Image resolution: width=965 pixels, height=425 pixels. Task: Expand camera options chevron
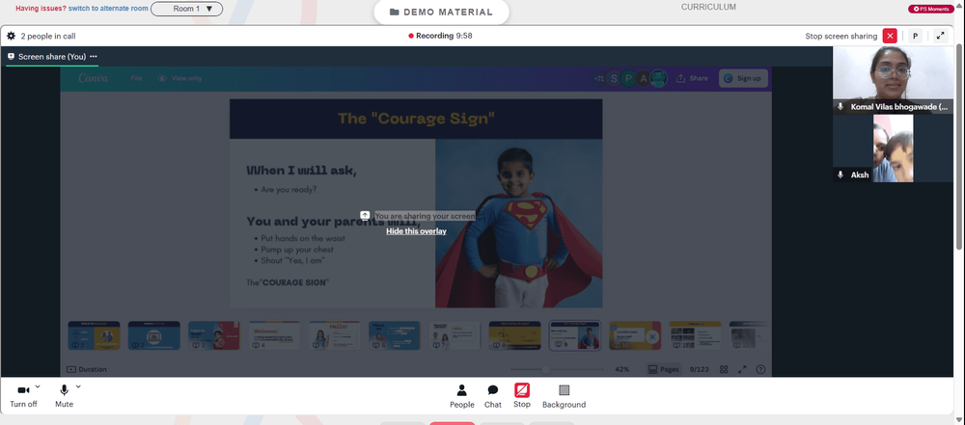click(x=38, y=386)
